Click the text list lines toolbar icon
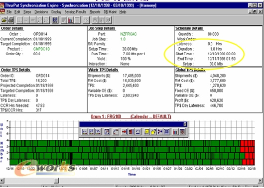 [x=64, y=20]
